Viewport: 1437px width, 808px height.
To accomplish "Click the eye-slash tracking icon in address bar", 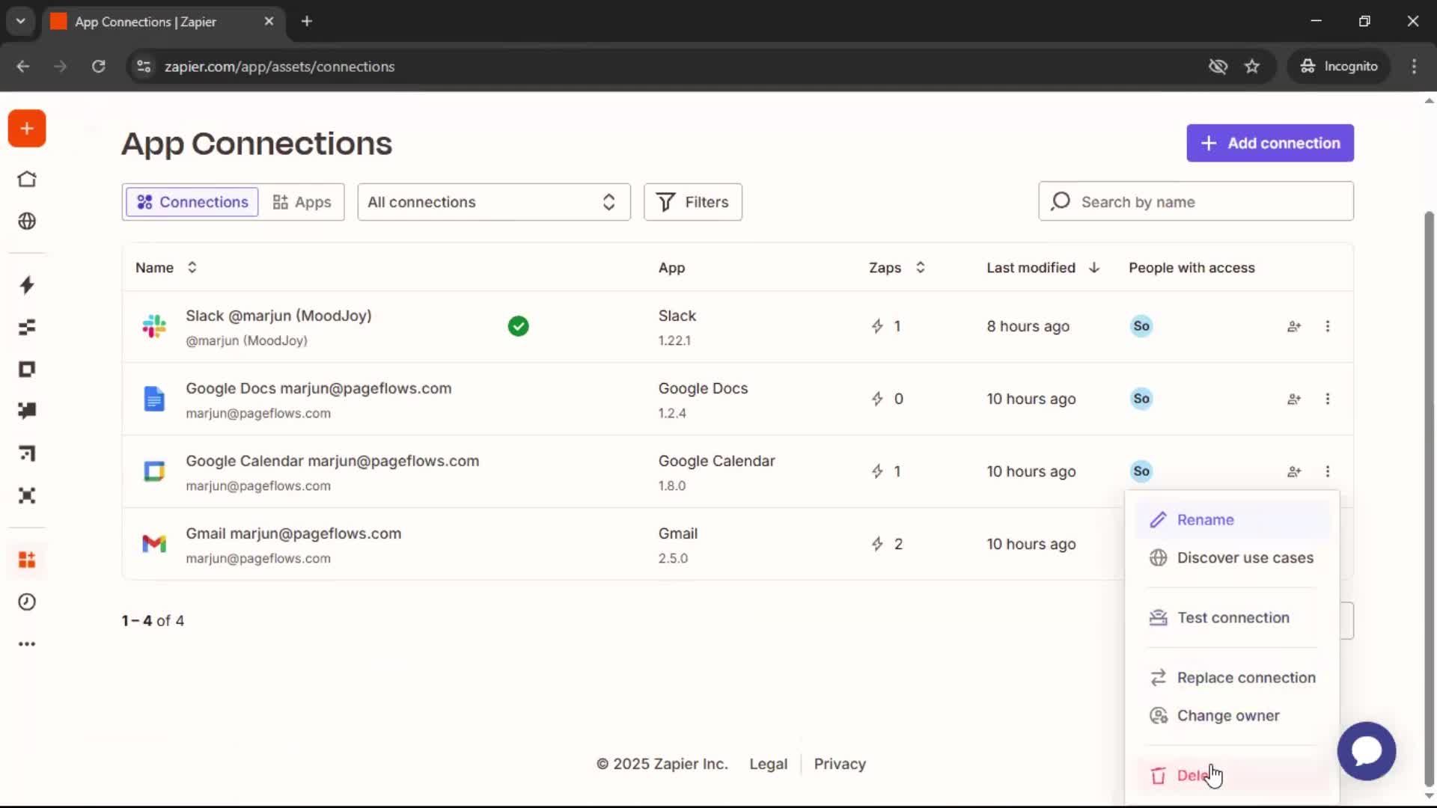I will click(x=1218, y=67).
